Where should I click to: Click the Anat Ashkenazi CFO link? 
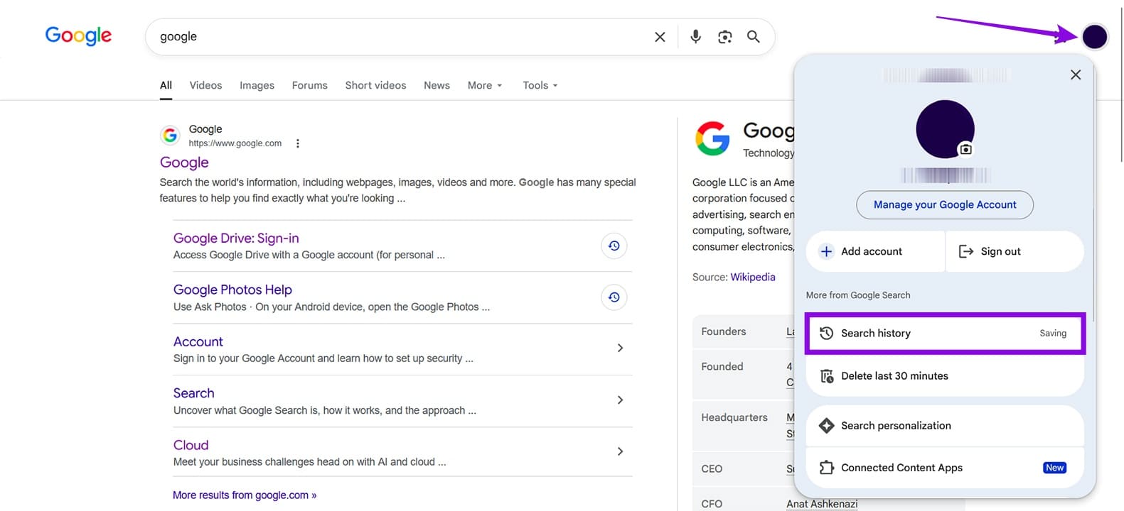(822, 504)
